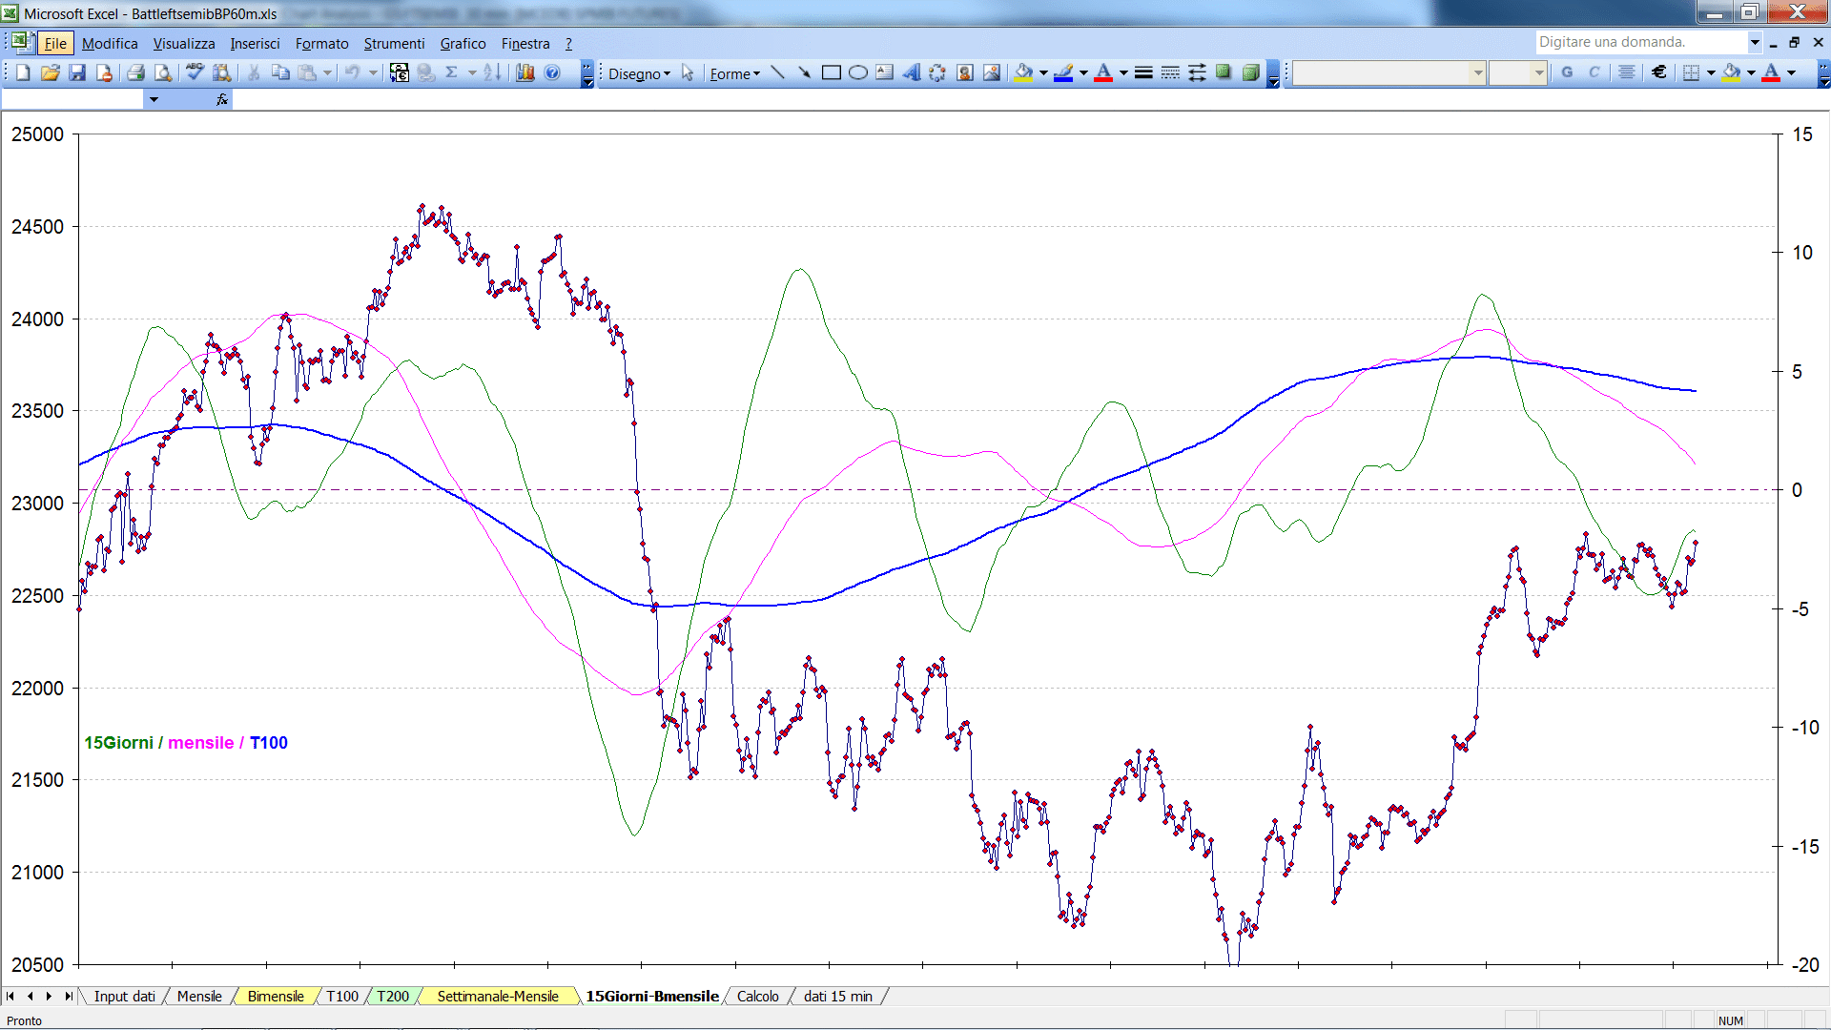Screen dimensions: 1831x1030
Task: Switch to the Input dati sheet
Action: pos(124,996)
